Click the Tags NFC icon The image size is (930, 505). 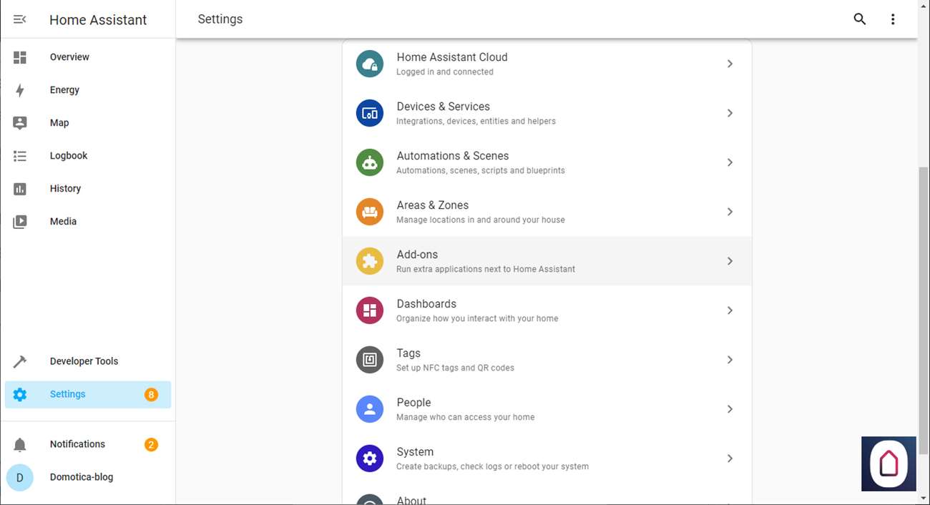(x=370, y=360)
